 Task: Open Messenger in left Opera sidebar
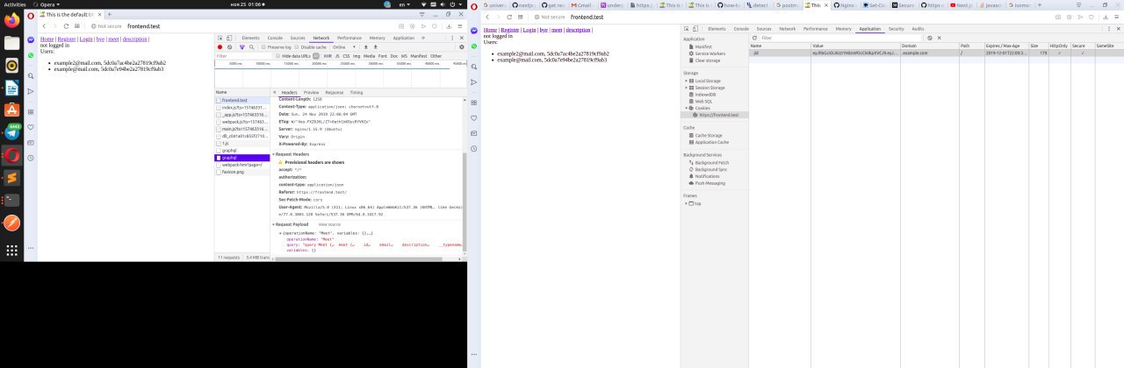pyautogui.click(x=31, y=40)
